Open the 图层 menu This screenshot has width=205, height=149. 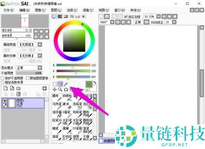56,10
